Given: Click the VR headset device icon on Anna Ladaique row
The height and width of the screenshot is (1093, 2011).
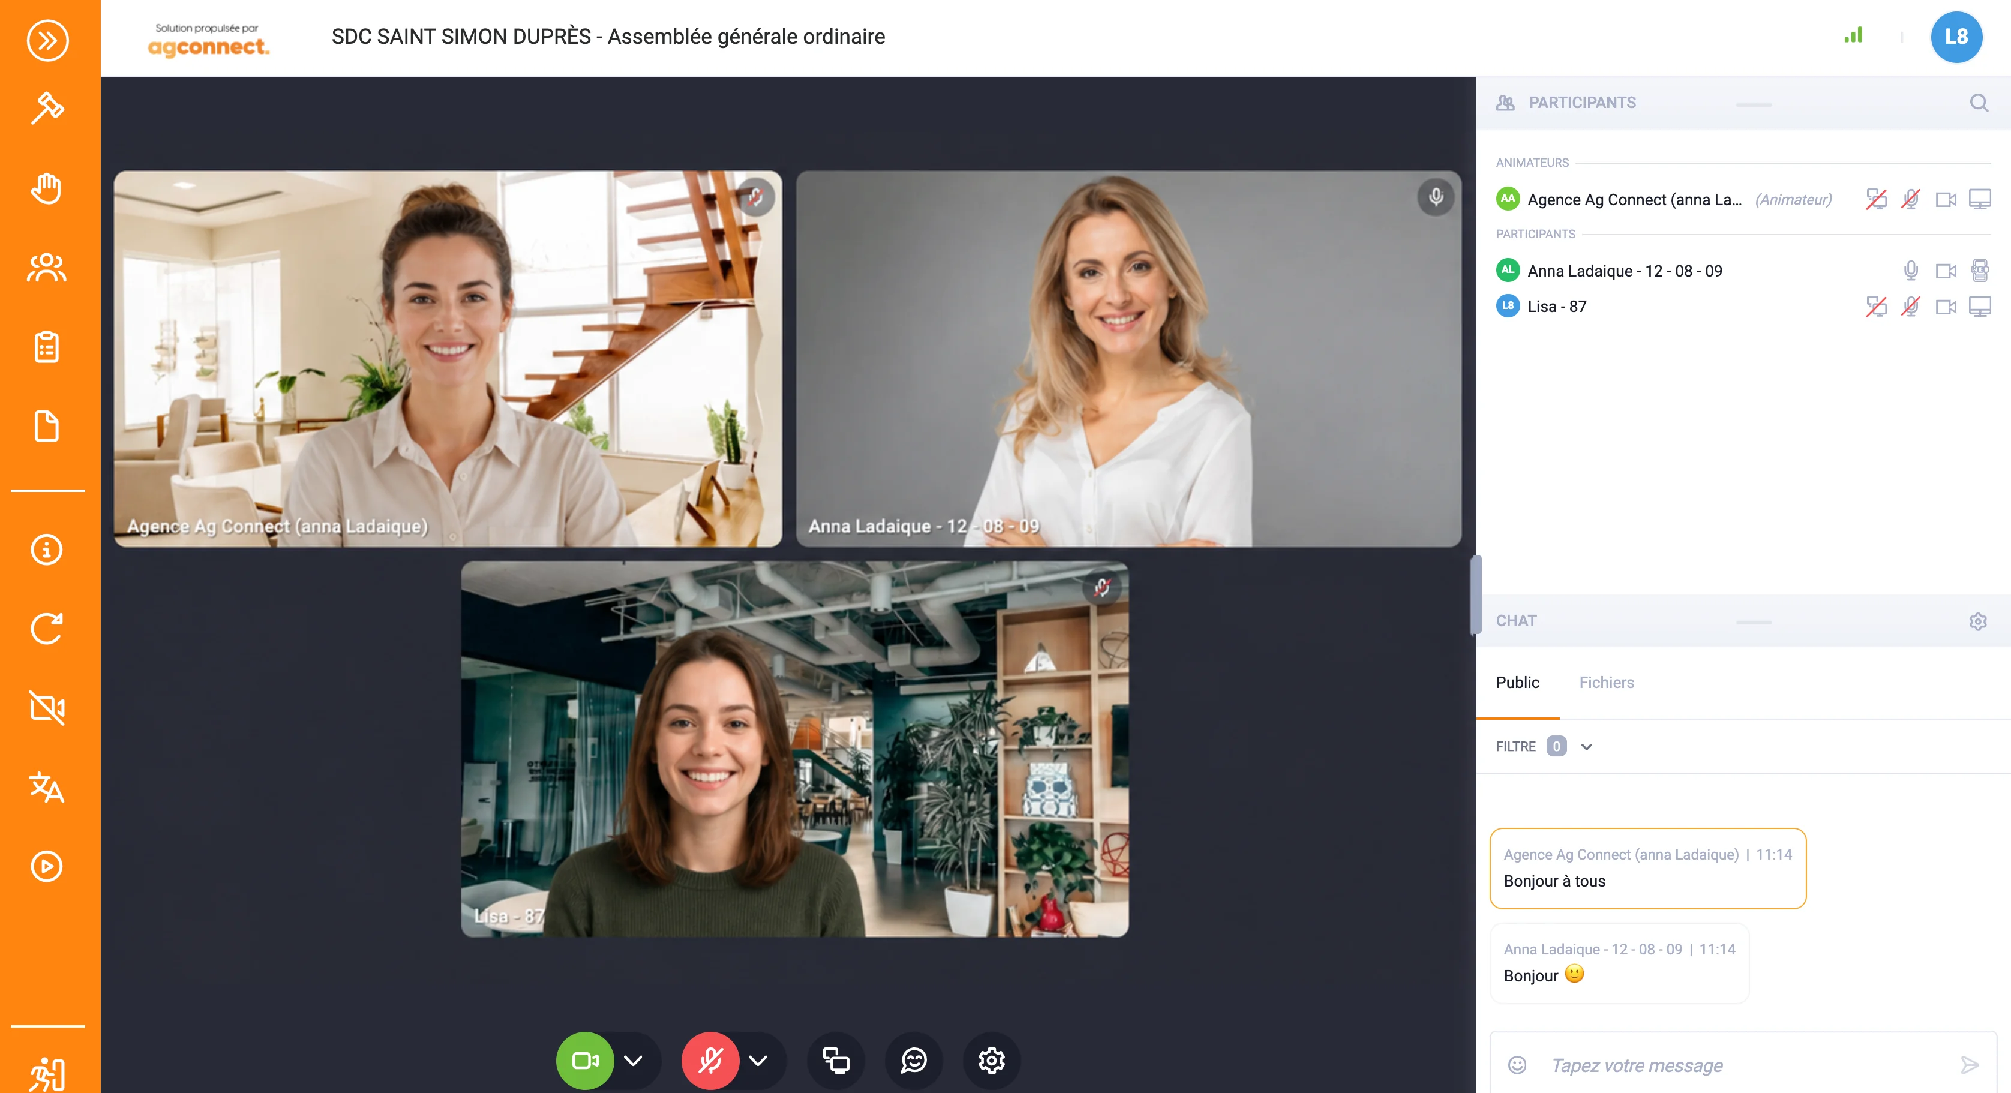Looking at the screenshot, I should coord(1980,270).
